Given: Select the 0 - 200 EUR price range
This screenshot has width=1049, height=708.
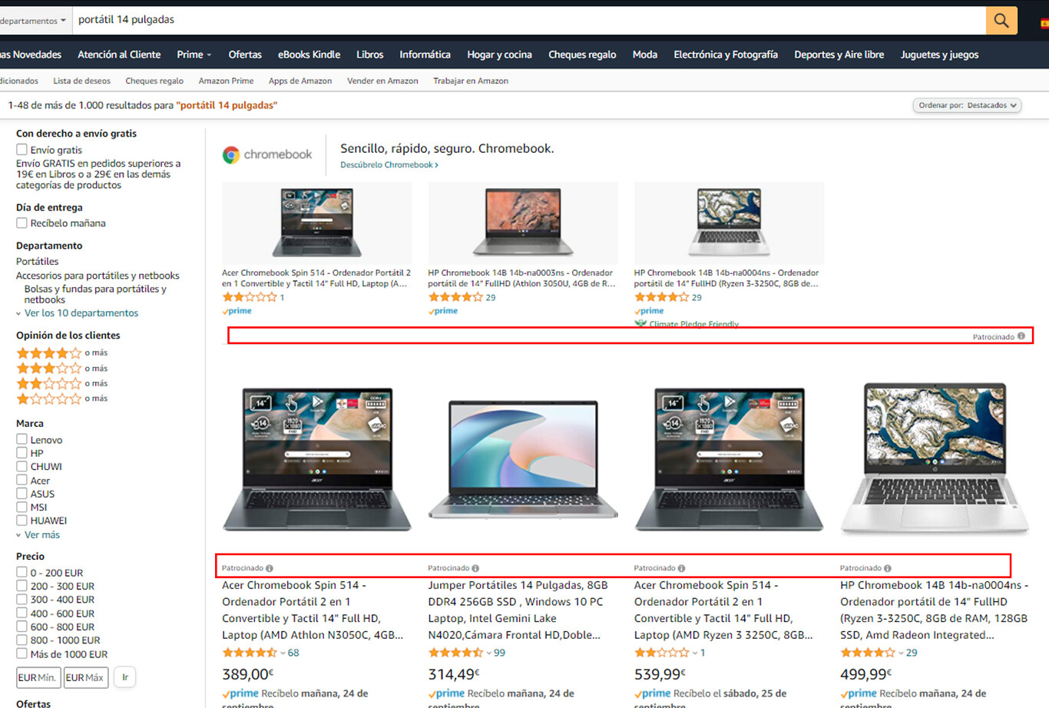Looking at the screenshot, I should tap(22, 572).
